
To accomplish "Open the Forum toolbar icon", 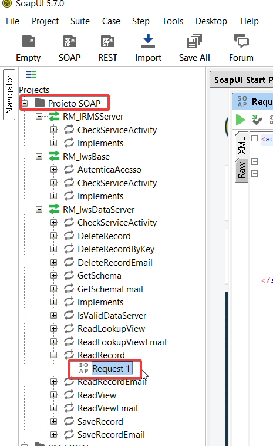I will pos(241,41).
